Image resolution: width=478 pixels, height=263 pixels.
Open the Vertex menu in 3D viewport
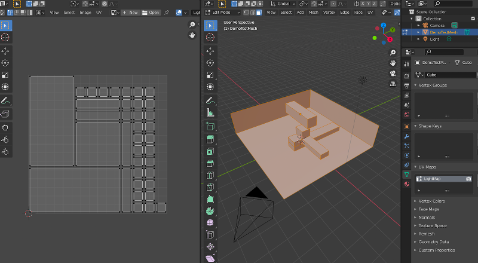click(329, 12)
